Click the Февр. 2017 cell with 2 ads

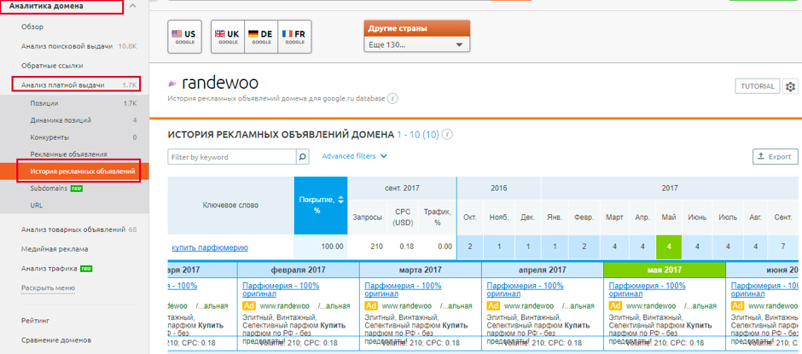[x=584, y=247]
